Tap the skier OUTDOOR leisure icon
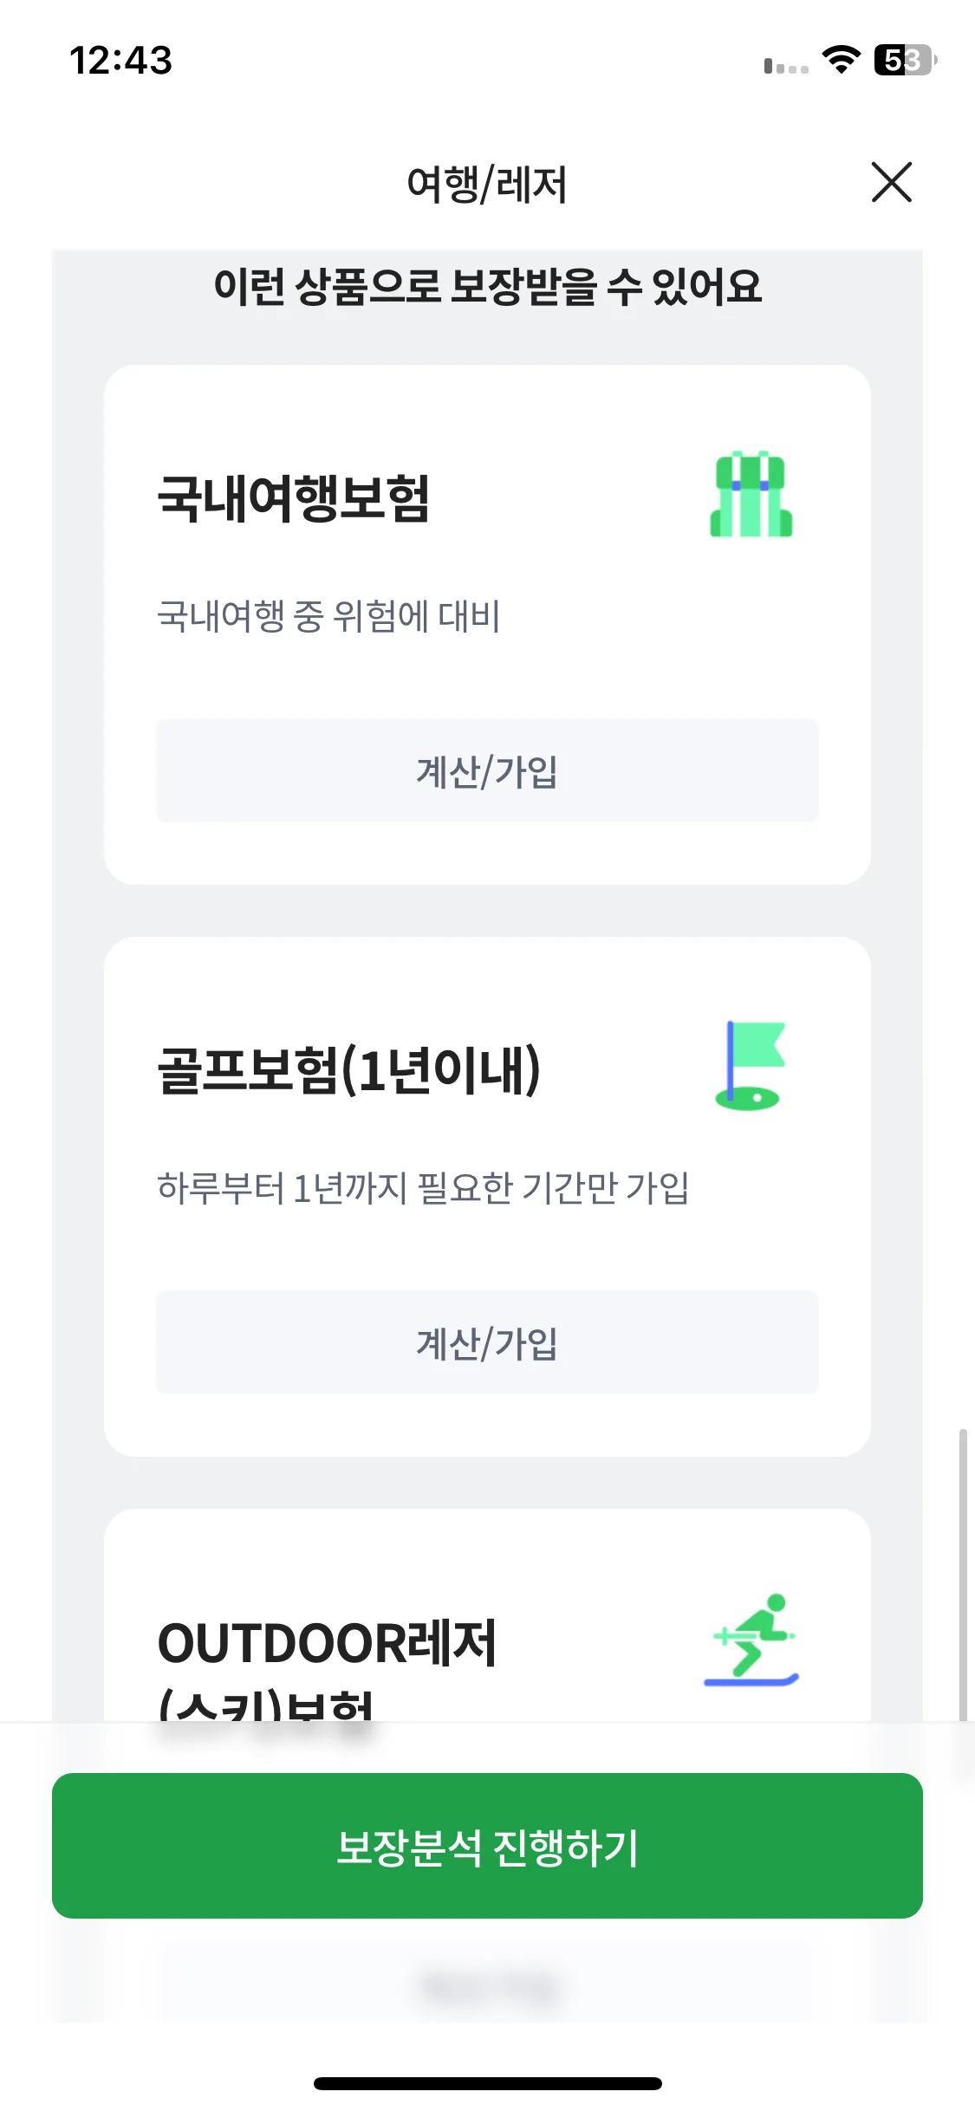This screenshot has height=2111, width=975. [x=751, y=1640]
